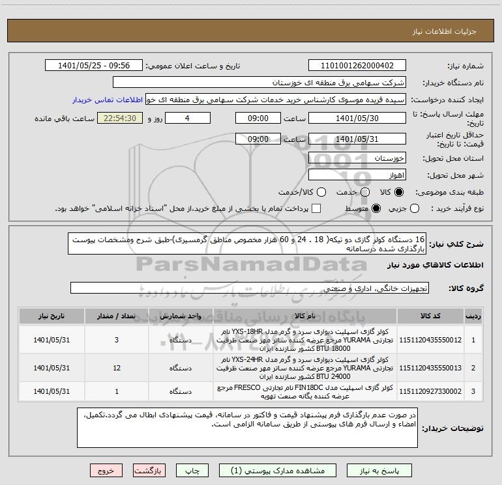Select the خدمت radio button

(365, 192)
